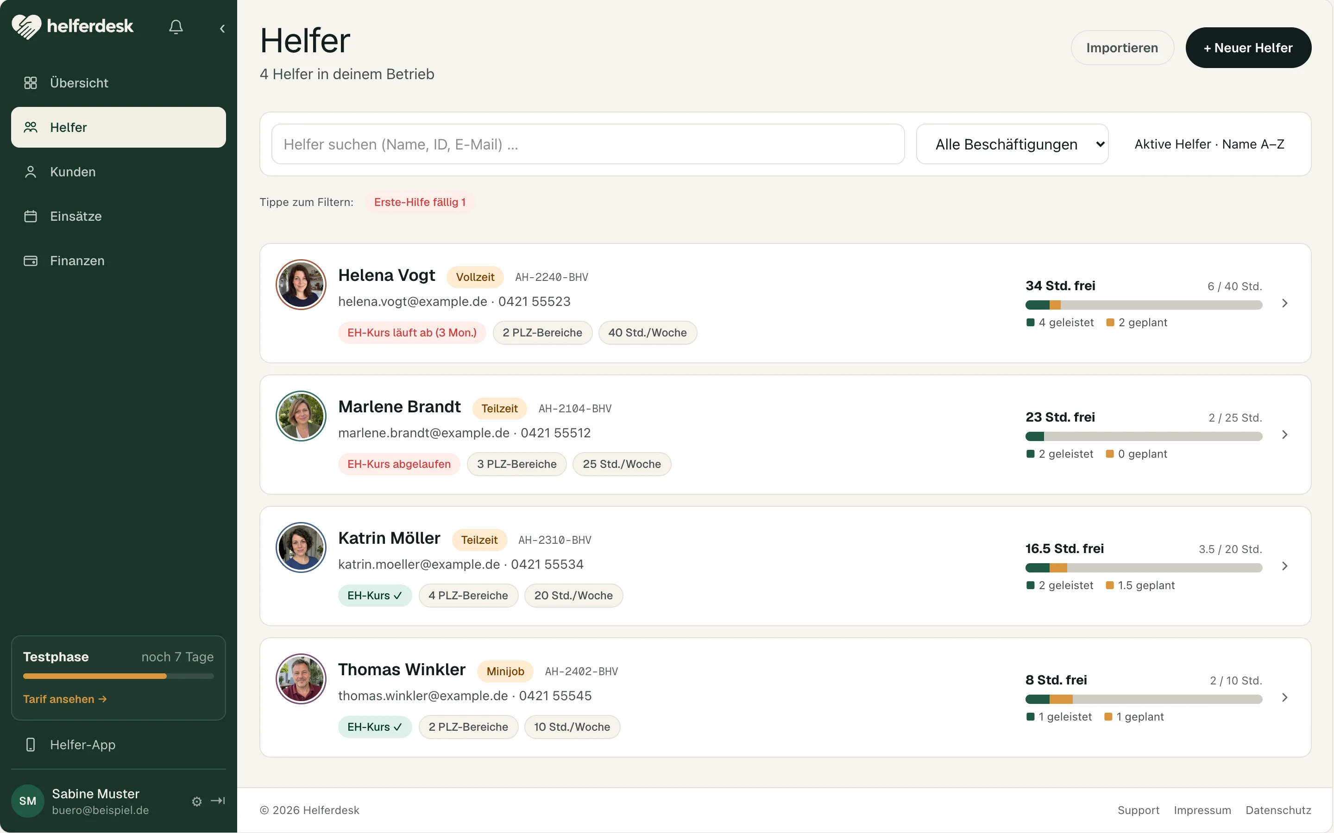Click the Testphase progress bar
Image resolution: width=1334 pixels, height=833 pixels.
[119, 676]
